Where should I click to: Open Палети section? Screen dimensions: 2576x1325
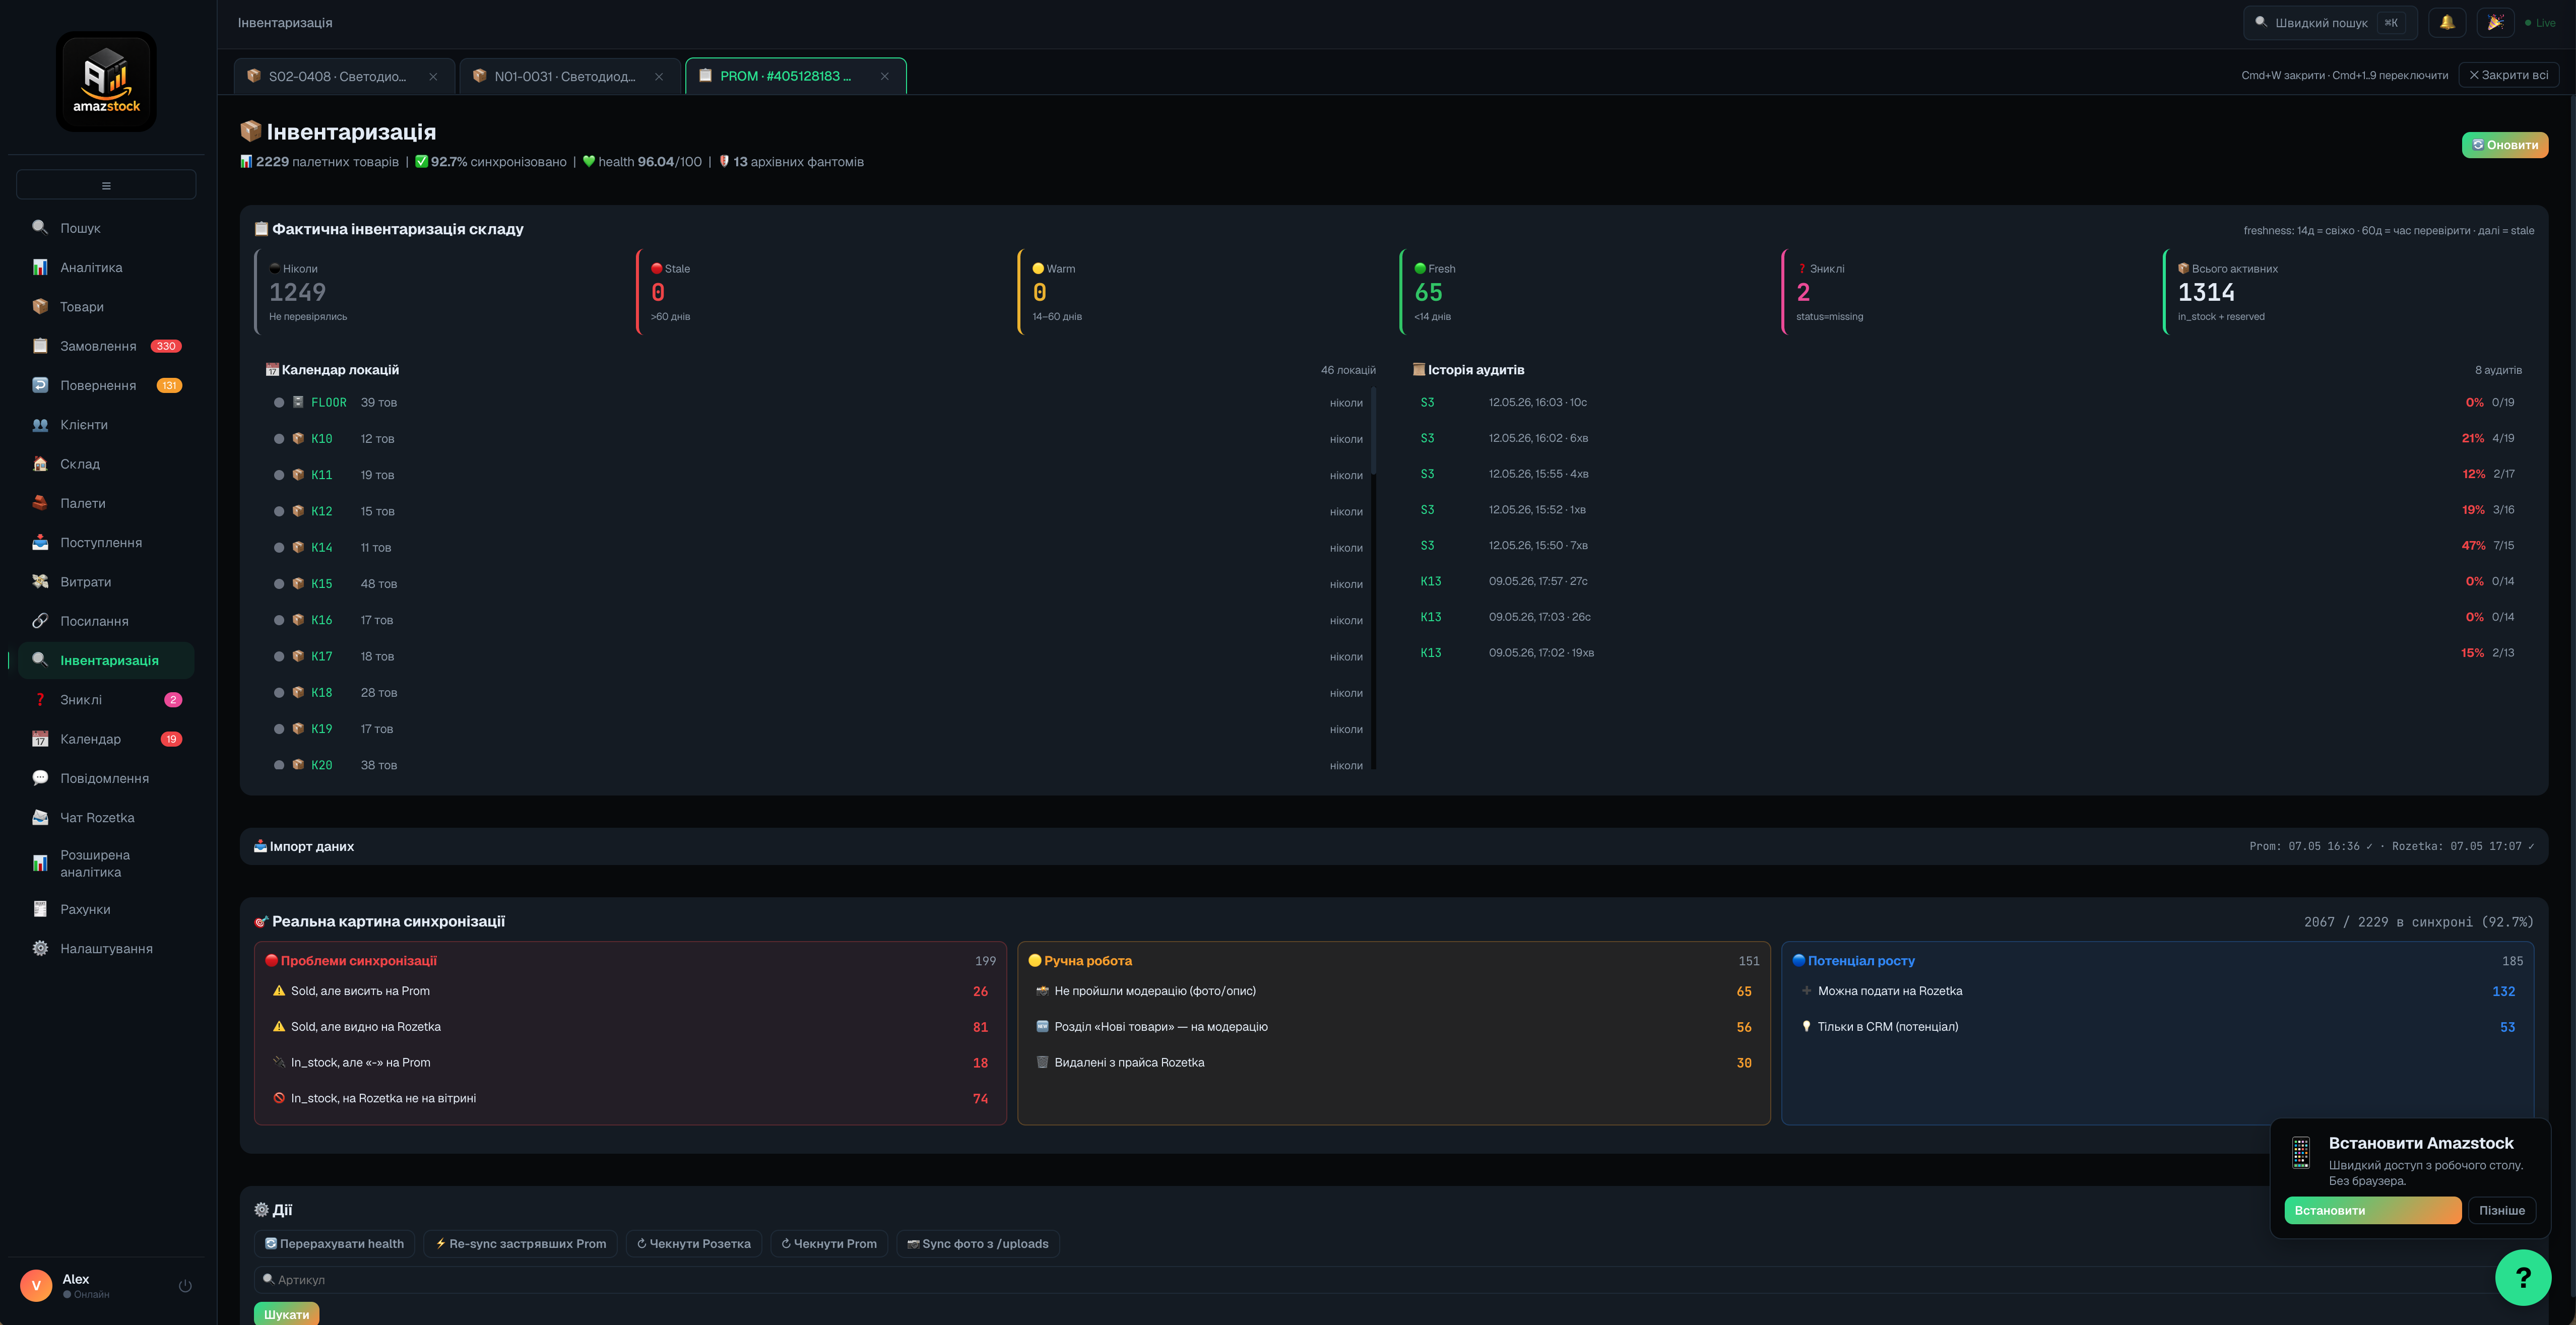[106, 503]
